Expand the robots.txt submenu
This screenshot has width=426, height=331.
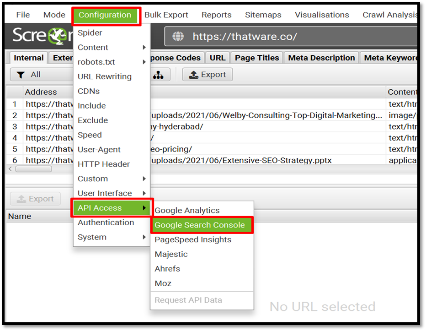(x=112, y=62)
